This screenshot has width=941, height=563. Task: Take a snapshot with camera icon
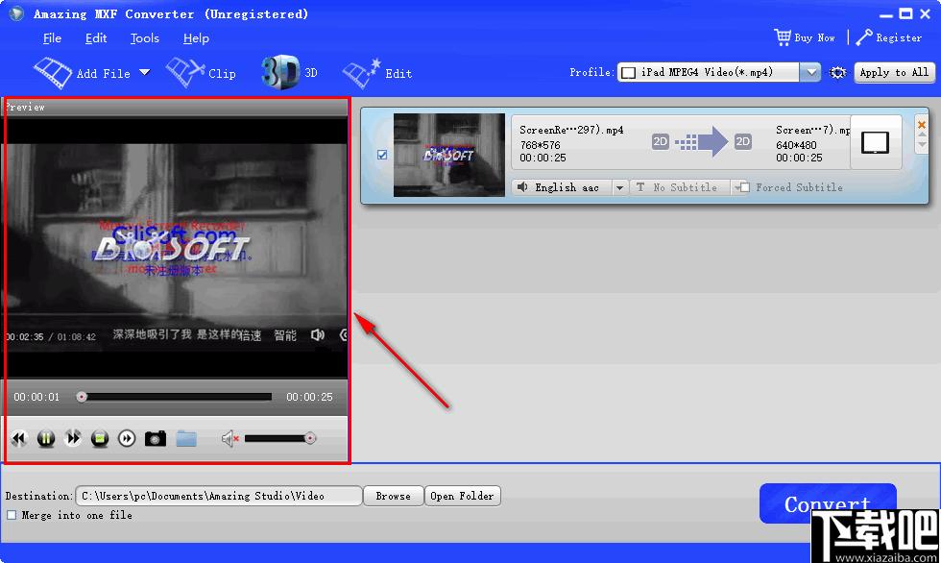(155, 439)
